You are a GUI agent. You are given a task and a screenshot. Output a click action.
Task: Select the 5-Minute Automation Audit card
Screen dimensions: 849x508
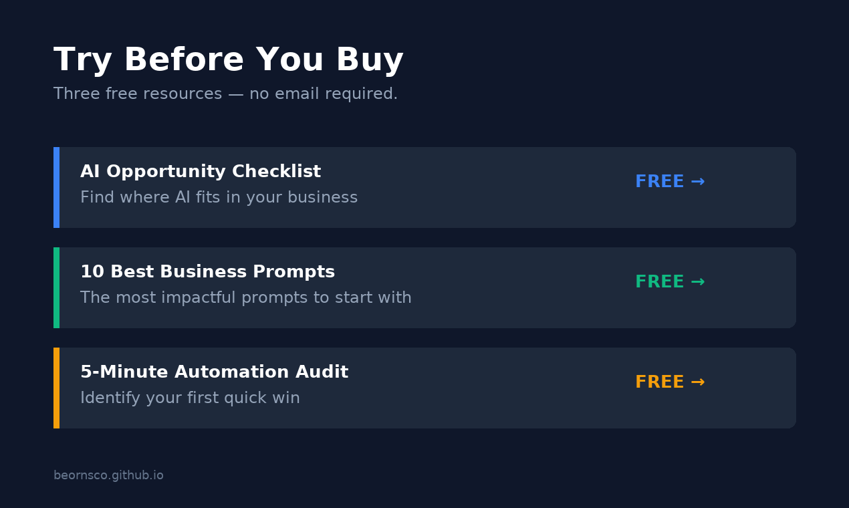tap(424, 388)
